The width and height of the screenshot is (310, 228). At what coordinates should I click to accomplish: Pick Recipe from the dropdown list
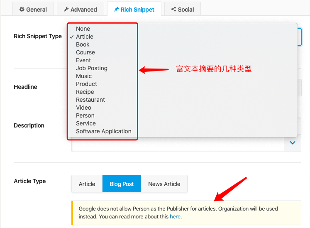(x=85, y=92)
